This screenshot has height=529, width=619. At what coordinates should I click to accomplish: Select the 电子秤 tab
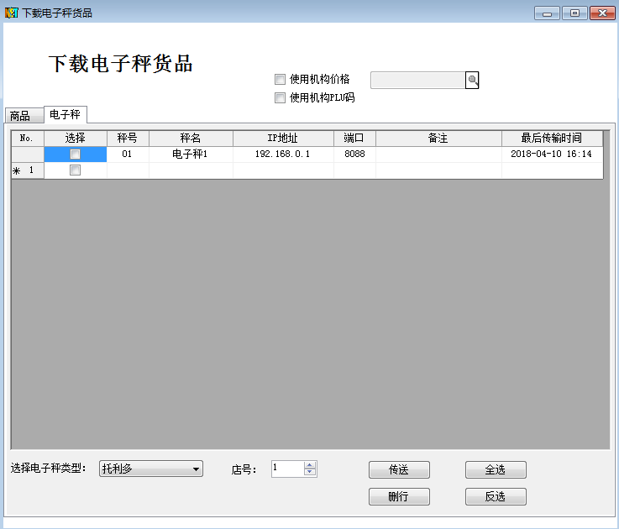pos(66,114)
